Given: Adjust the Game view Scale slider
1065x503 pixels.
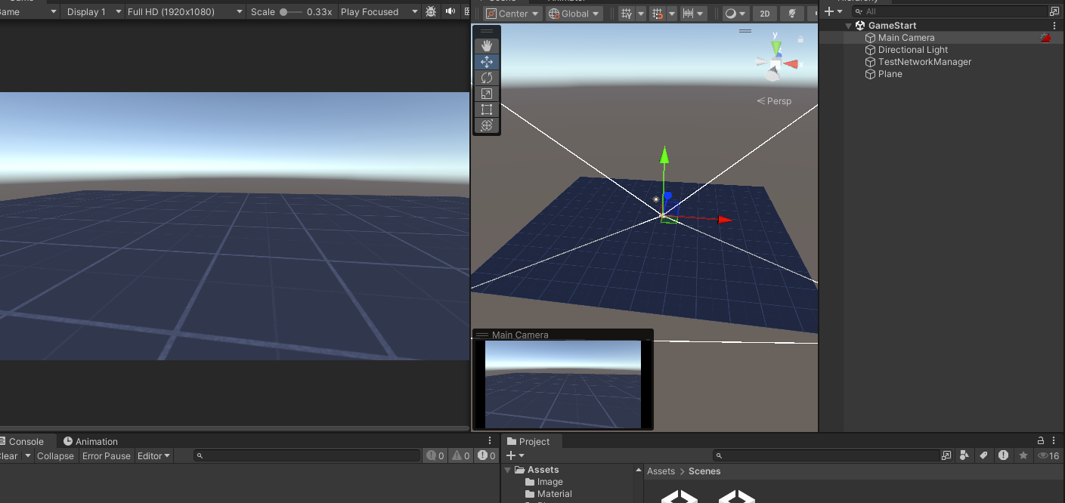Looking at the screenshot, I should coord(291,12).
